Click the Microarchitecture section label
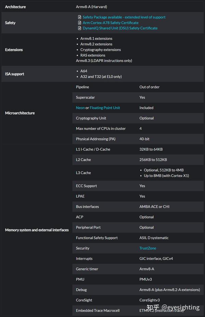Viewport: 205px width, 317px height. pyautogui.click(x=20, y=113)
